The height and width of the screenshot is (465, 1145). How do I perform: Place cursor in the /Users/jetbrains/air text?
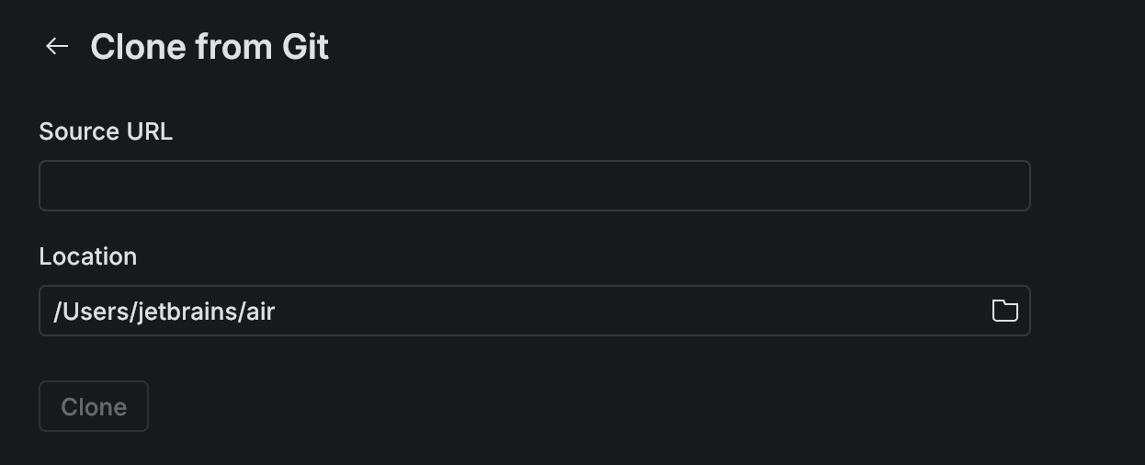coord(165,312)
